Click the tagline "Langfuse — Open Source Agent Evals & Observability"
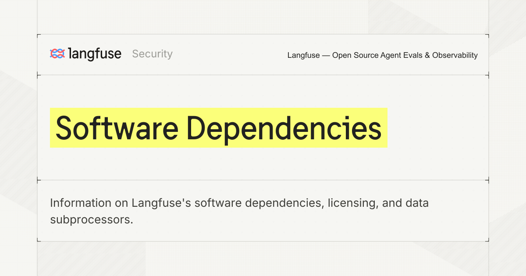 [383, 55]
